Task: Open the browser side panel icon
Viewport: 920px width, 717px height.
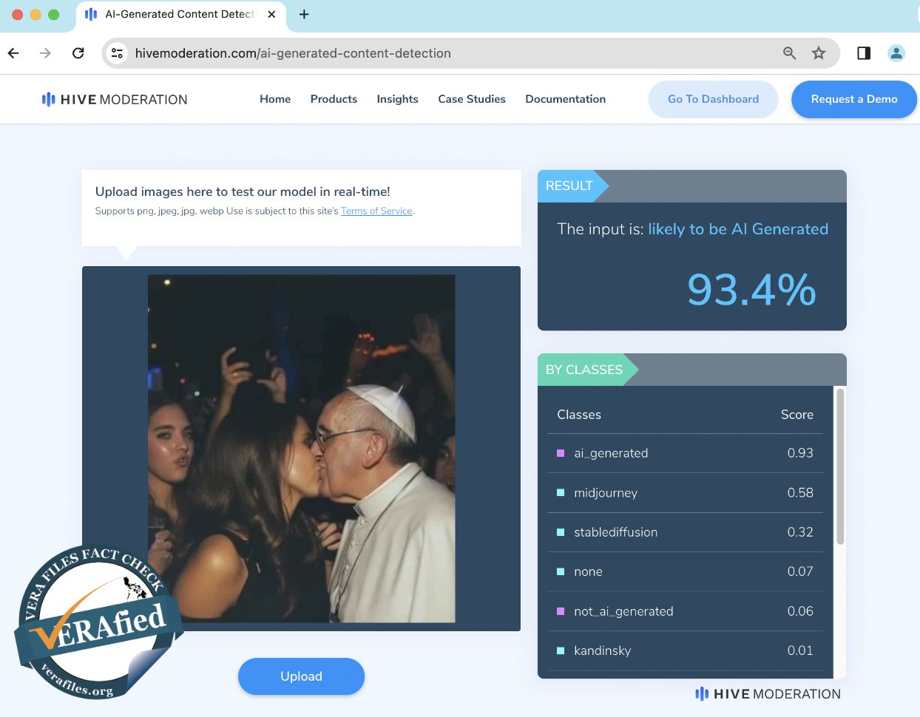Action: click(863, 53)
